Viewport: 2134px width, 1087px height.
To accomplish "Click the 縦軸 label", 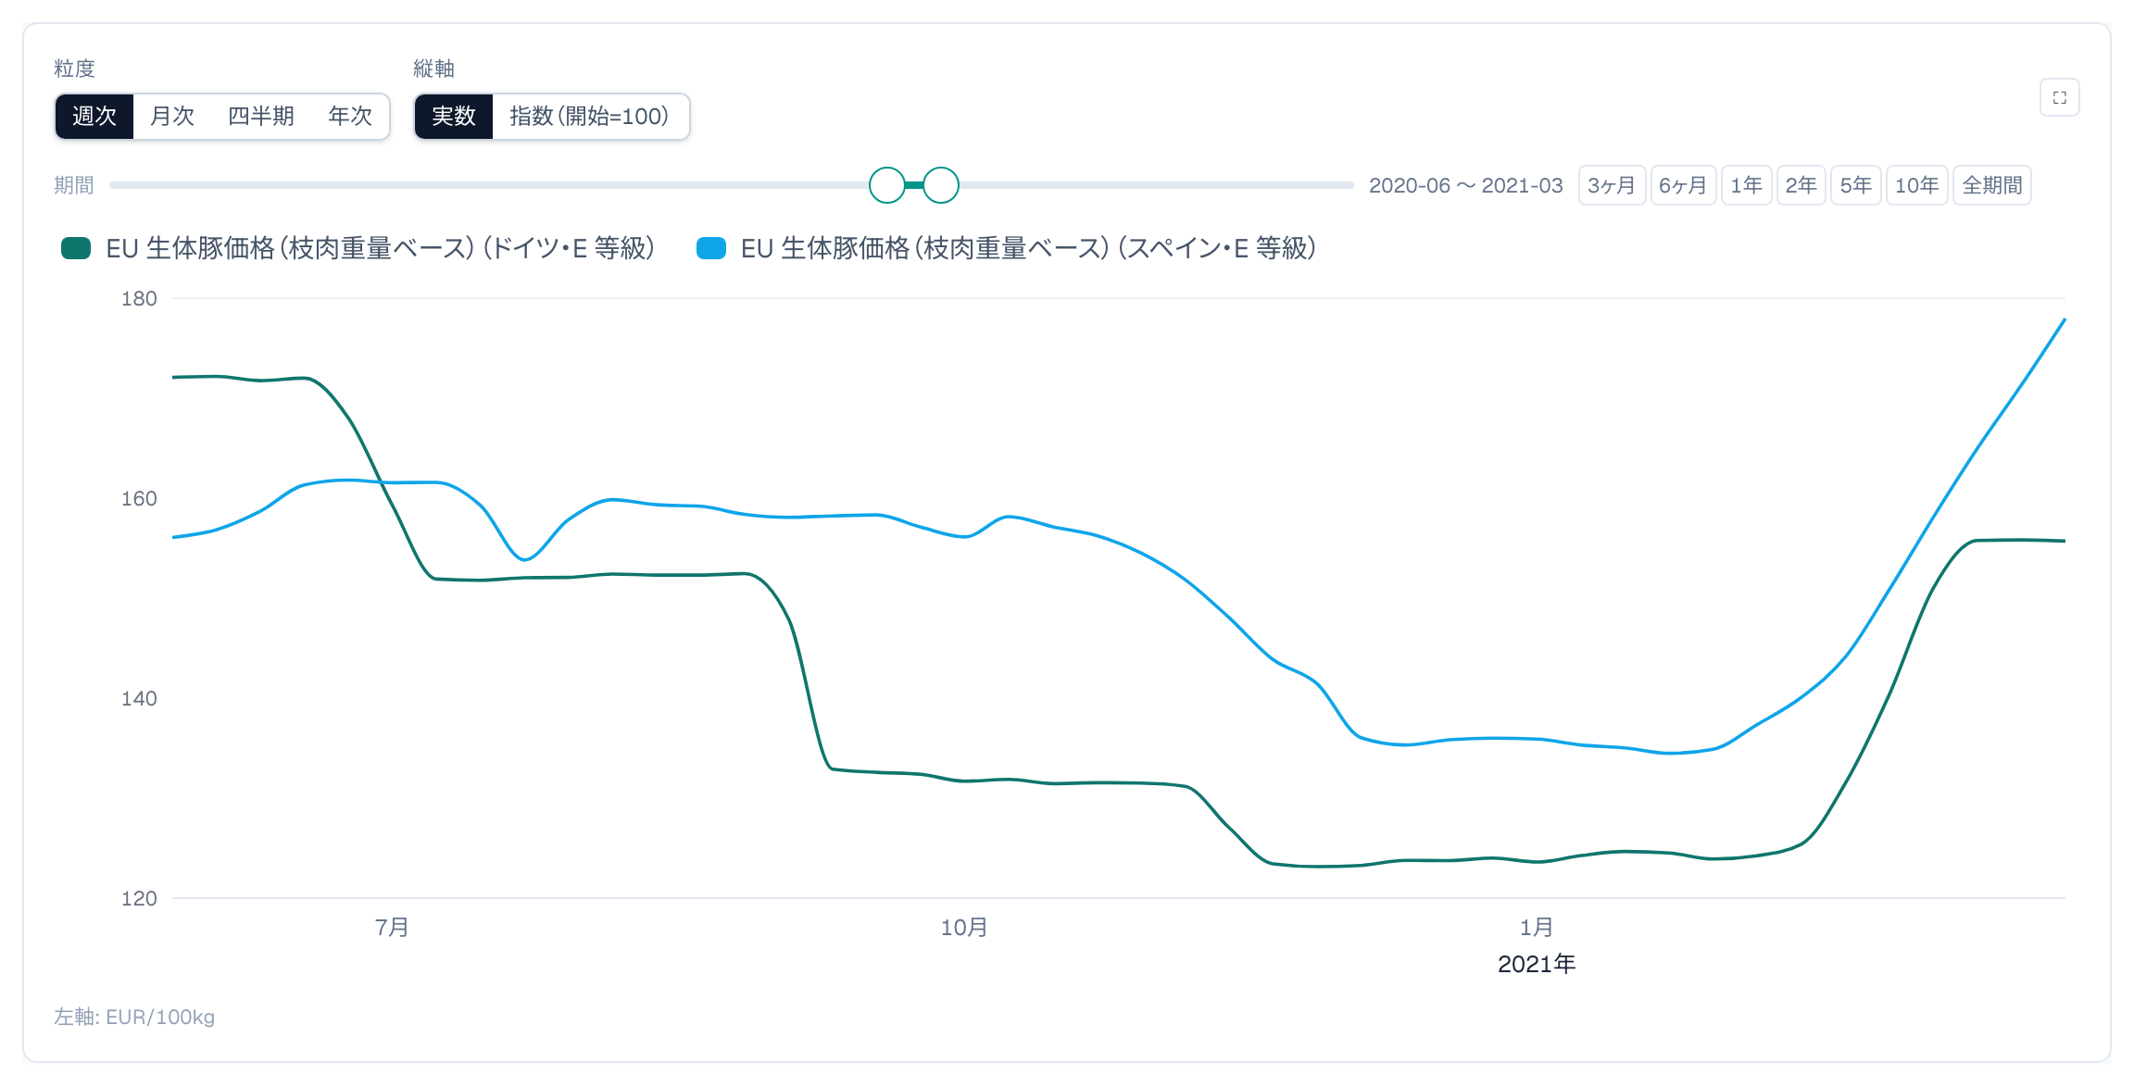I will [x=433, y=69].
